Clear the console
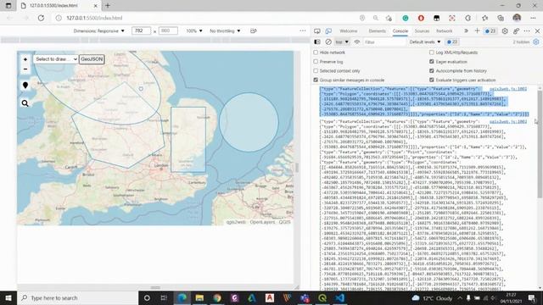543x305 pixels. 328,42
